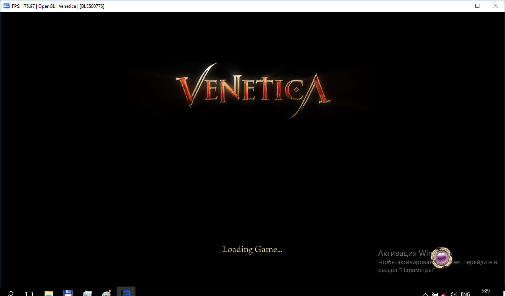Expand the hidden system tray icons
The width and height of the screenshot is (505, 296).
coord(425,294)
